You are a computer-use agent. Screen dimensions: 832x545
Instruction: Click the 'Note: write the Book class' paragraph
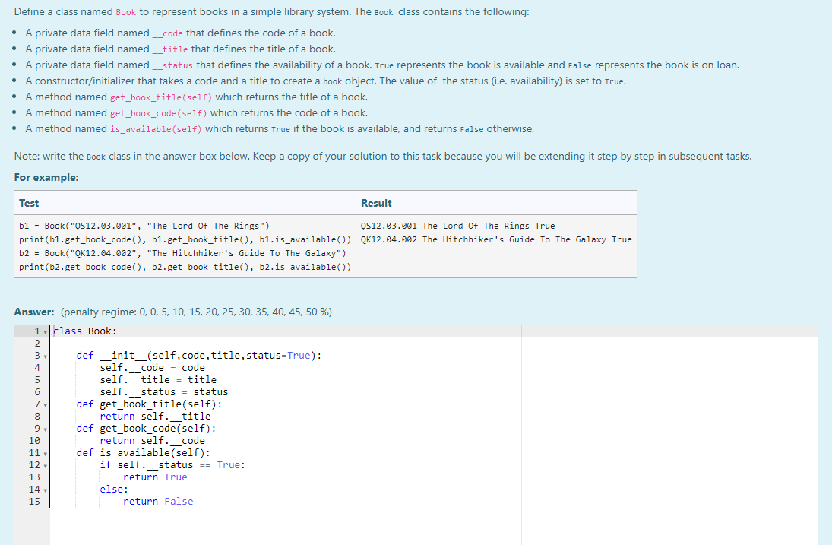pos(383,157)
